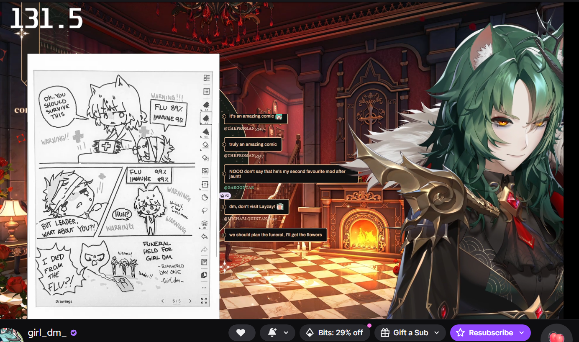Open the more options ellipsis
The image size is (579, 342).
204,288
